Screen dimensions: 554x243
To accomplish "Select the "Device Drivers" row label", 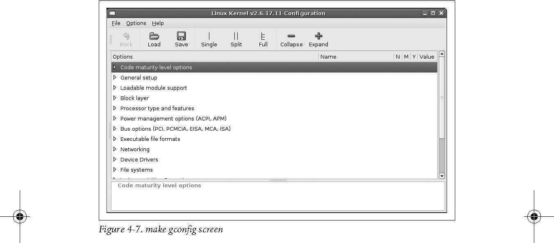I will coord(139,159).
